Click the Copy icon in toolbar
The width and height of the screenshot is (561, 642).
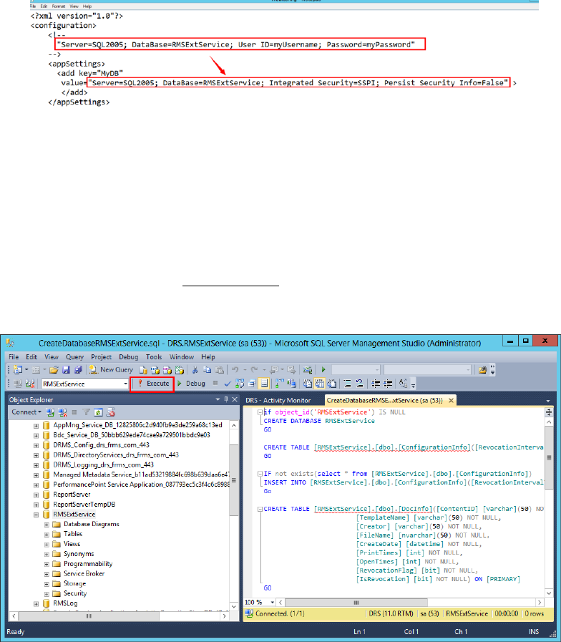[207, 370]
